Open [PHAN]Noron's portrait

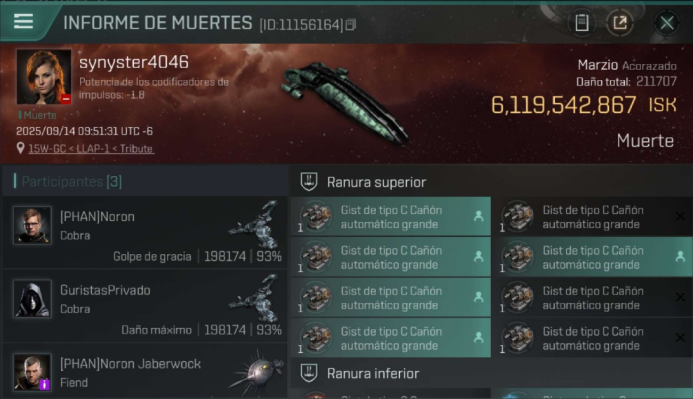33,225
